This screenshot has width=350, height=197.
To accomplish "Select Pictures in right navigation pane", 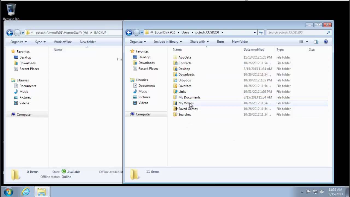I will (144, 97).
